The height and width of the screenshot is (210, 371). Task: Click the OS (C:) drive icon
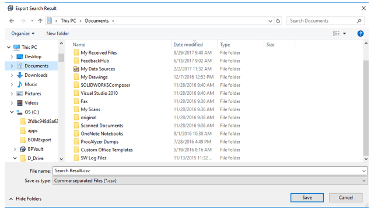tap(19, 112)
